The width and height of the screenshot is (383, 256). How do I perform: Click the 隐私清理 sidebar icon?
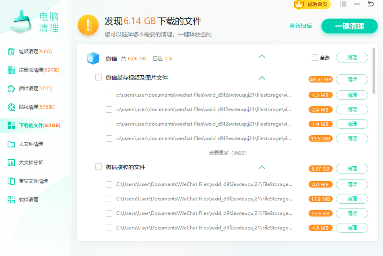coord(11,107)
